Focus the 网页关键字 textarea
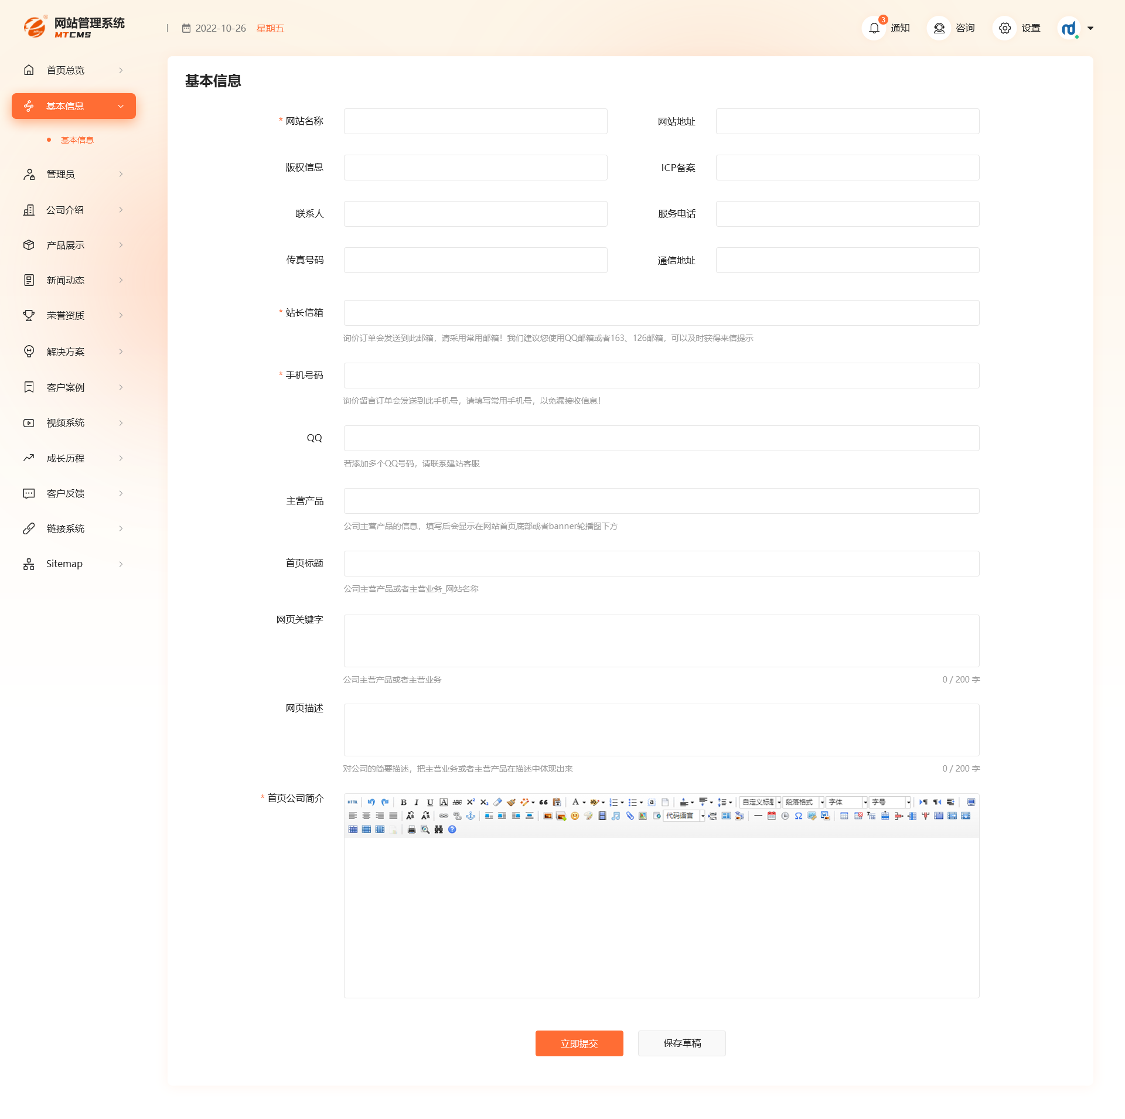The width and height of the screenshot is (1125, 1119). click(662, 641)
